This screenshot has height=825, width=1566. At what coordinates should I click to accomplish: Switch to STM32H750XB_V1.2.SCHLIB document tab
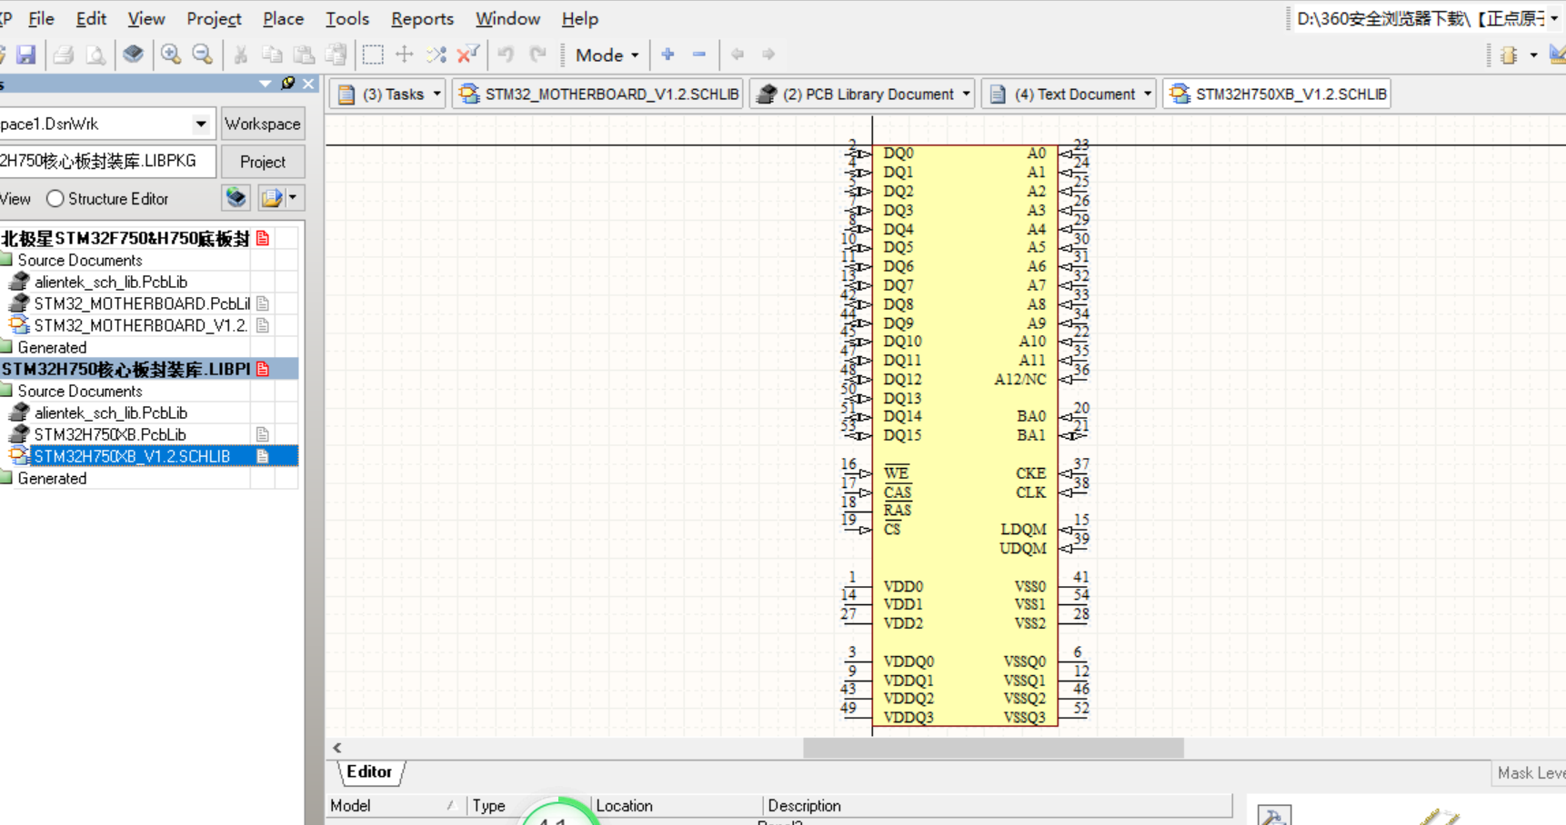[x=1278, y=94]
